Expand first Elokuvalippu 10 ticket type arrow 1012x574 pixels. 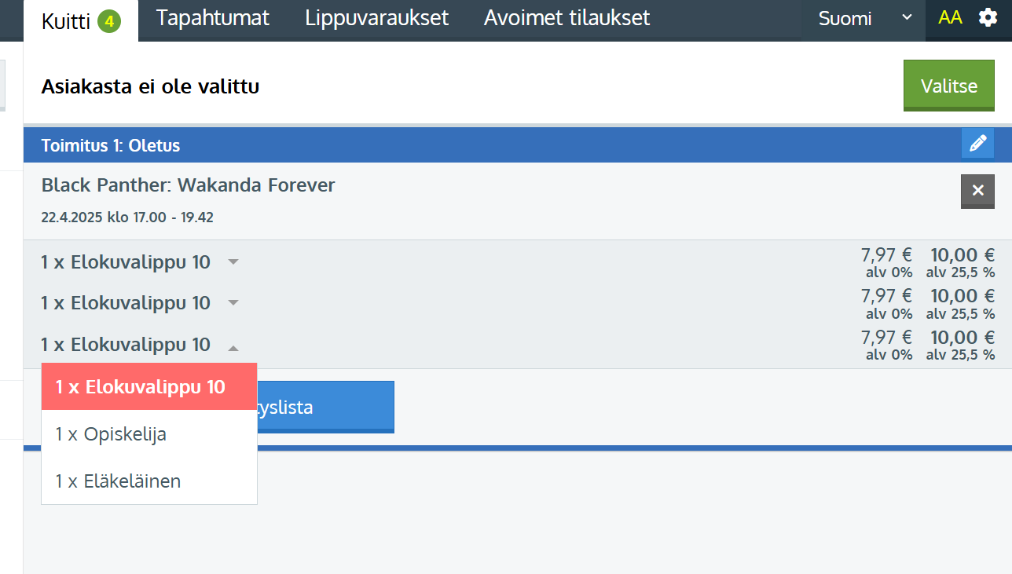point(233,262)
